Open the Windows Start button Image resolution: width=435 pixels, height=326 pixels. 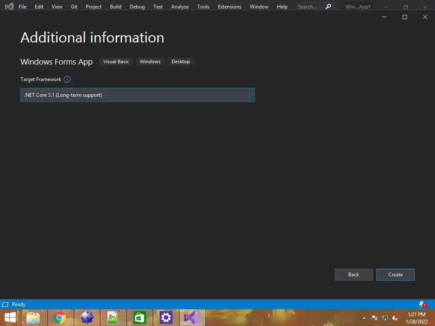click(x=10, y=318)
